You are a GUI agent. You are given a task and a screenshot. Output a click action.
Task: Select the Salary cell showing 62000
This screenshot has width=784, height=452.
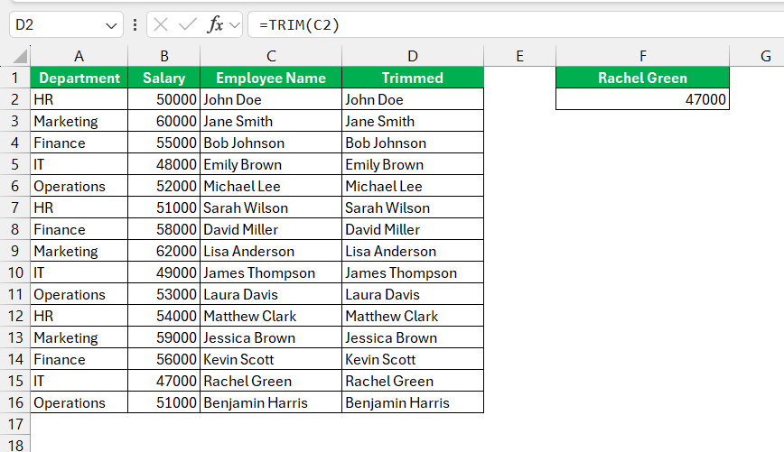pyautogui.click(x=164, y=251)
